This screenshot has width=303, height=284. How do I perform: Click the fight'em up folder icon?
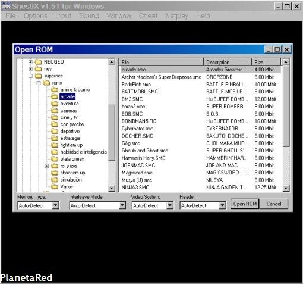click(55, 145)
